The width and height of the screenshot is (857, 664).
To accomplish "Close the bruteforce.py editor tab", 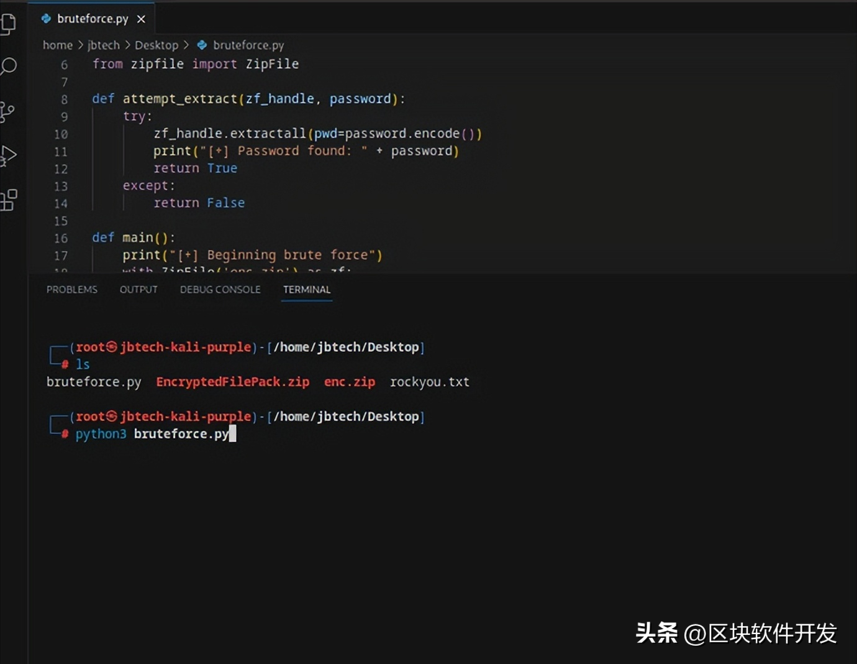I will [141, 19].
